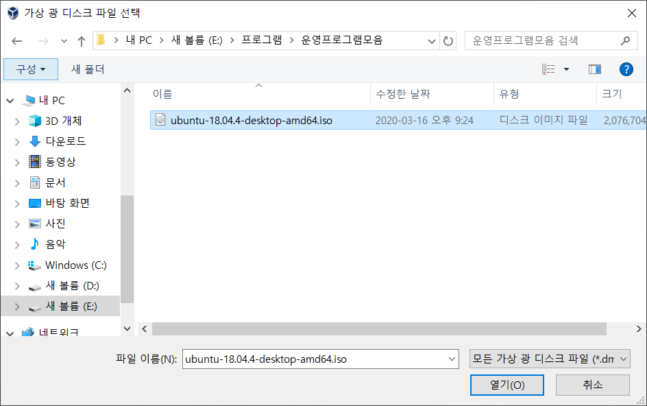Open recent locations dropdown arrow
647x406 pixels.
[x=64, y=41]
